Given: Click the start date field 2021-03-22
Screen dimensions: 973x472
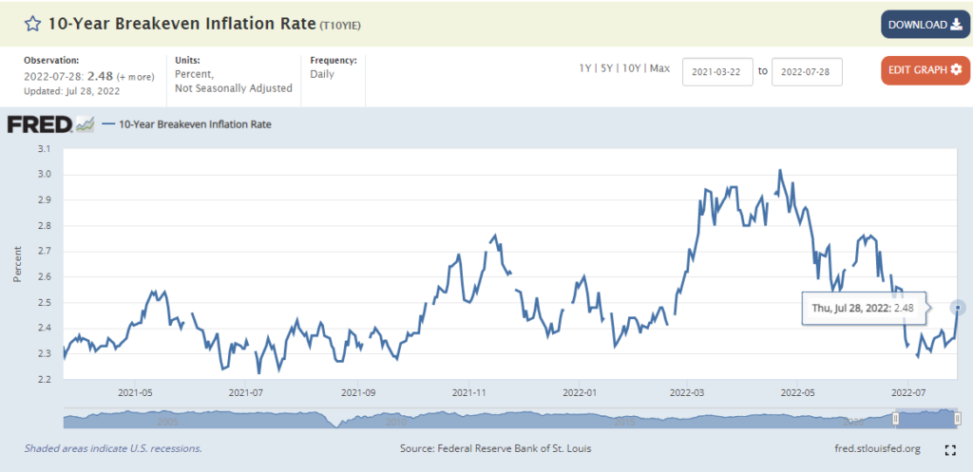Looking at the screenshot, I should coord(717,72).
